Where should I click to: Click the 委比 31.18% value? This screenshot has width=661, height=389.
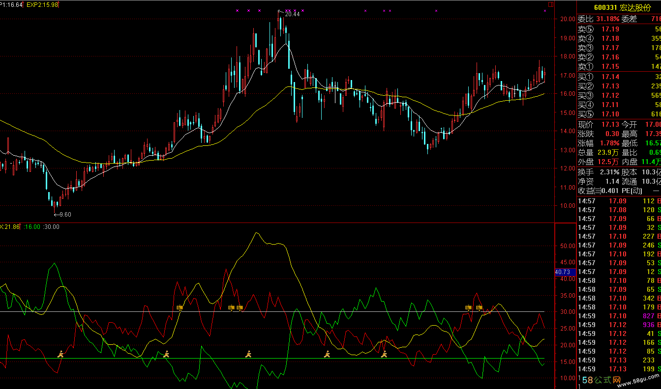pos(608,19)
